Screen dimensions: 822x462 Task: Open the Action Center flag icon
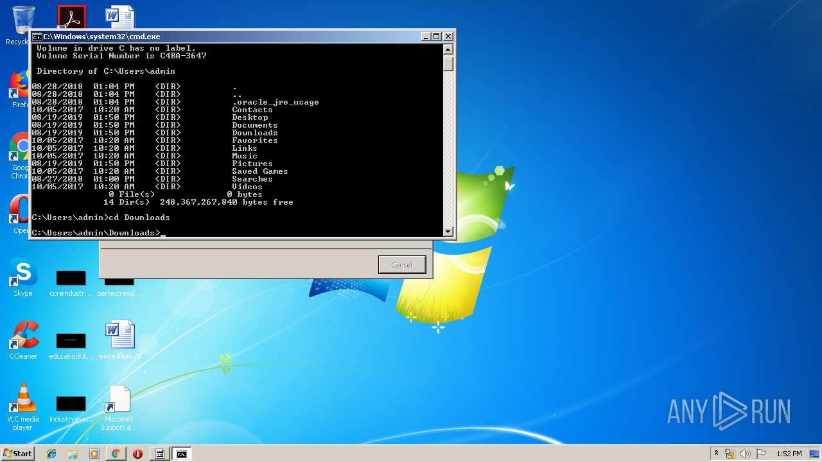click(761, 454)
